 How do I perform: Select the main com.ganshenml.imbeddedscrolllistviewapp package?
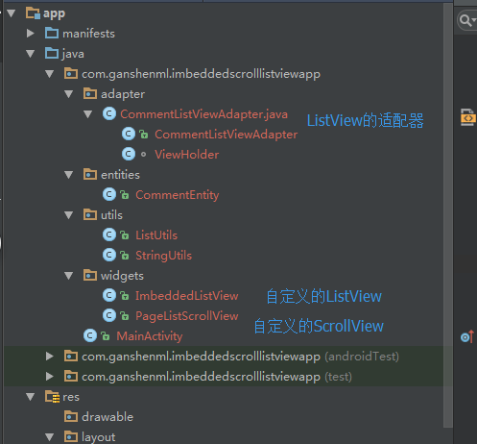[201, 74]
